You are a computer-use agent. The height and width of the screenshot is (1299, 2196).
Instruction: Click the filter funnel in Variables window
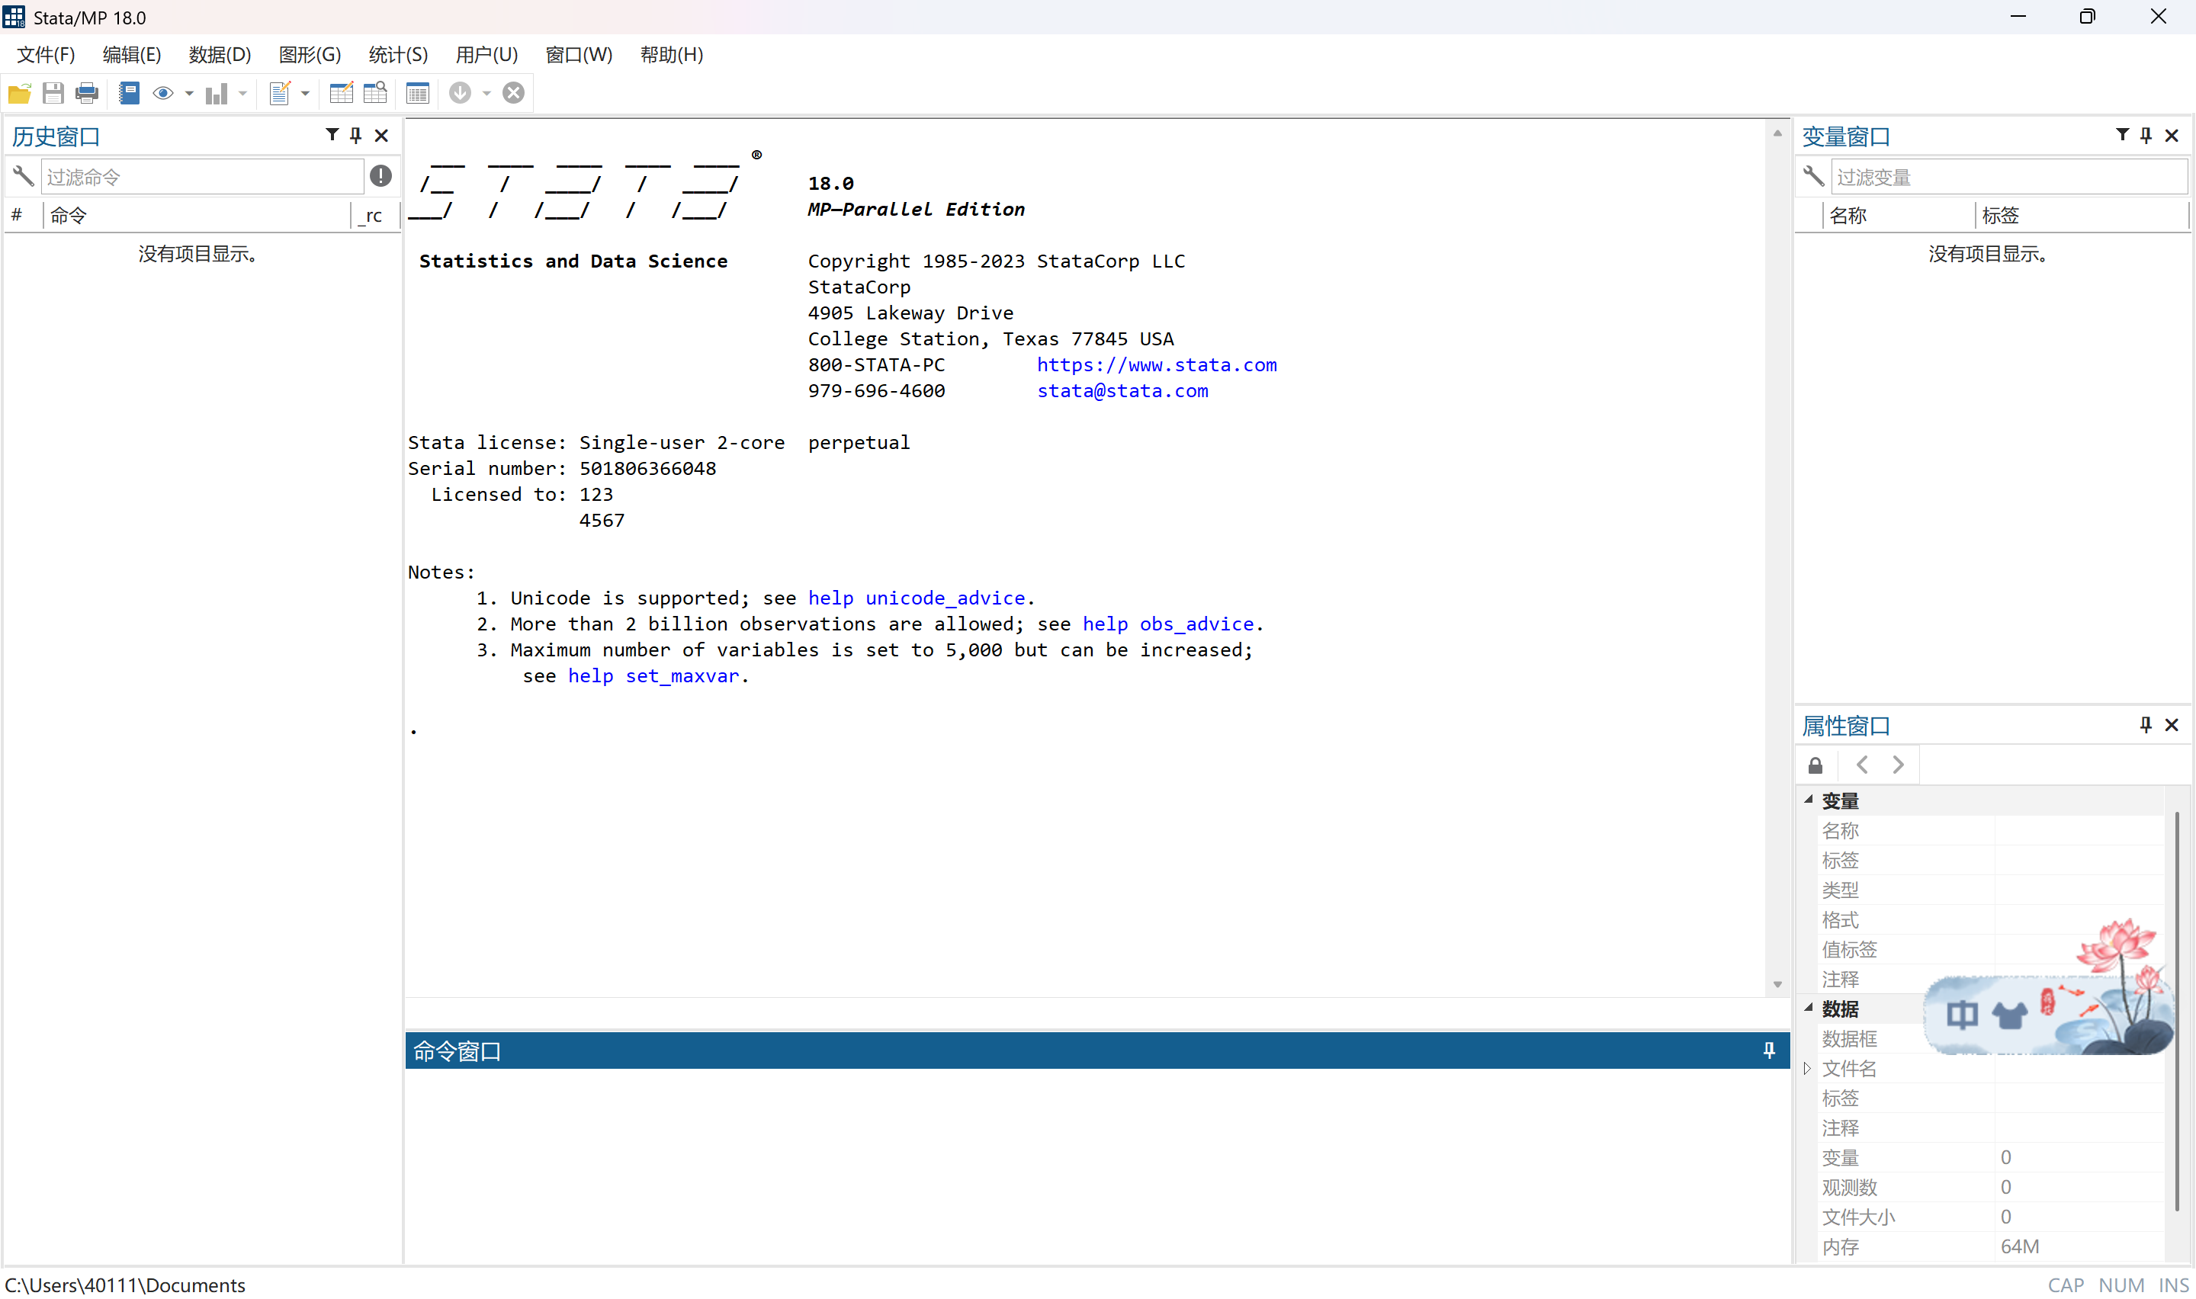pyautogui.click(x=2123, y=135)
